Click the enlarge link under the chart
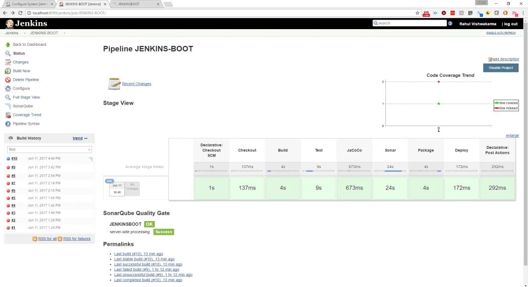The image size is (528, 287). point(512,136)
